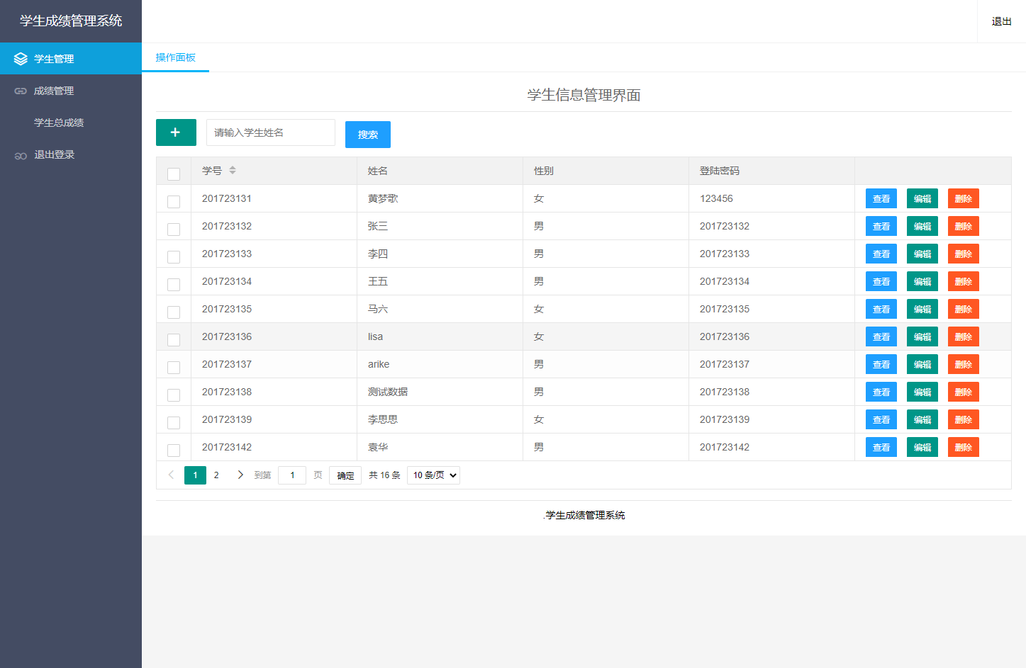Go to next page with right chevron
1026x668 pixels.
240,475
